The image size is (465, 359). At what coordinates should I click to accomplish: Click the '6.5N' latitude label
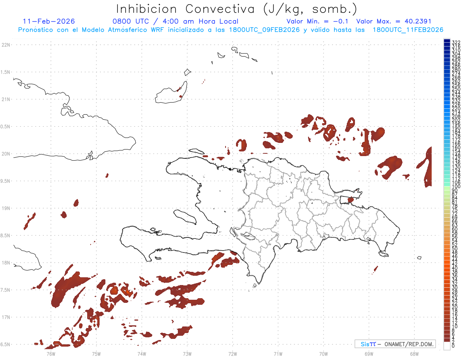tap(5, 345)
